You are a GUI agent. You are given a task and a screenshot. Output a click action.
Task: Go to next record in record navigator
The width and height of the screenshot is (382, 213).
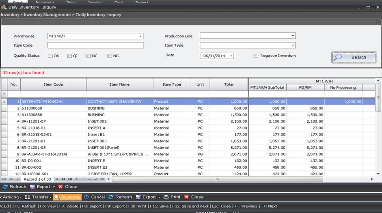[58, 179]
